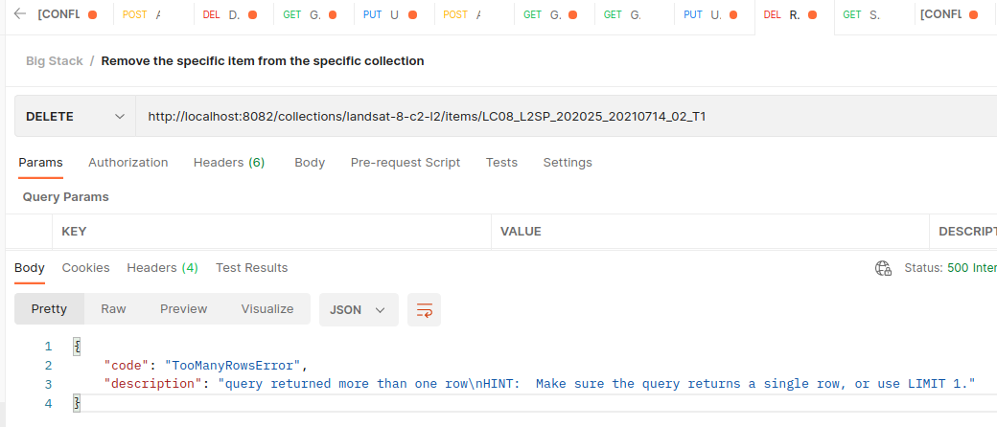Switch response view to Preview
The width and height of the screenshot is (997, 427).
(x=184, y=309)
